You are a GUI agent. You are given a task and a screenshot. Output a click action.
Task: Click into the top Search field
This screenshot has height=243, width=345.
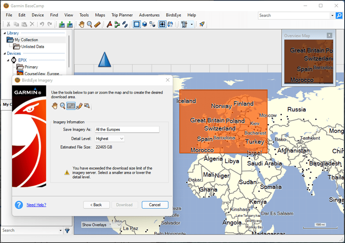(x=294, y=15)
